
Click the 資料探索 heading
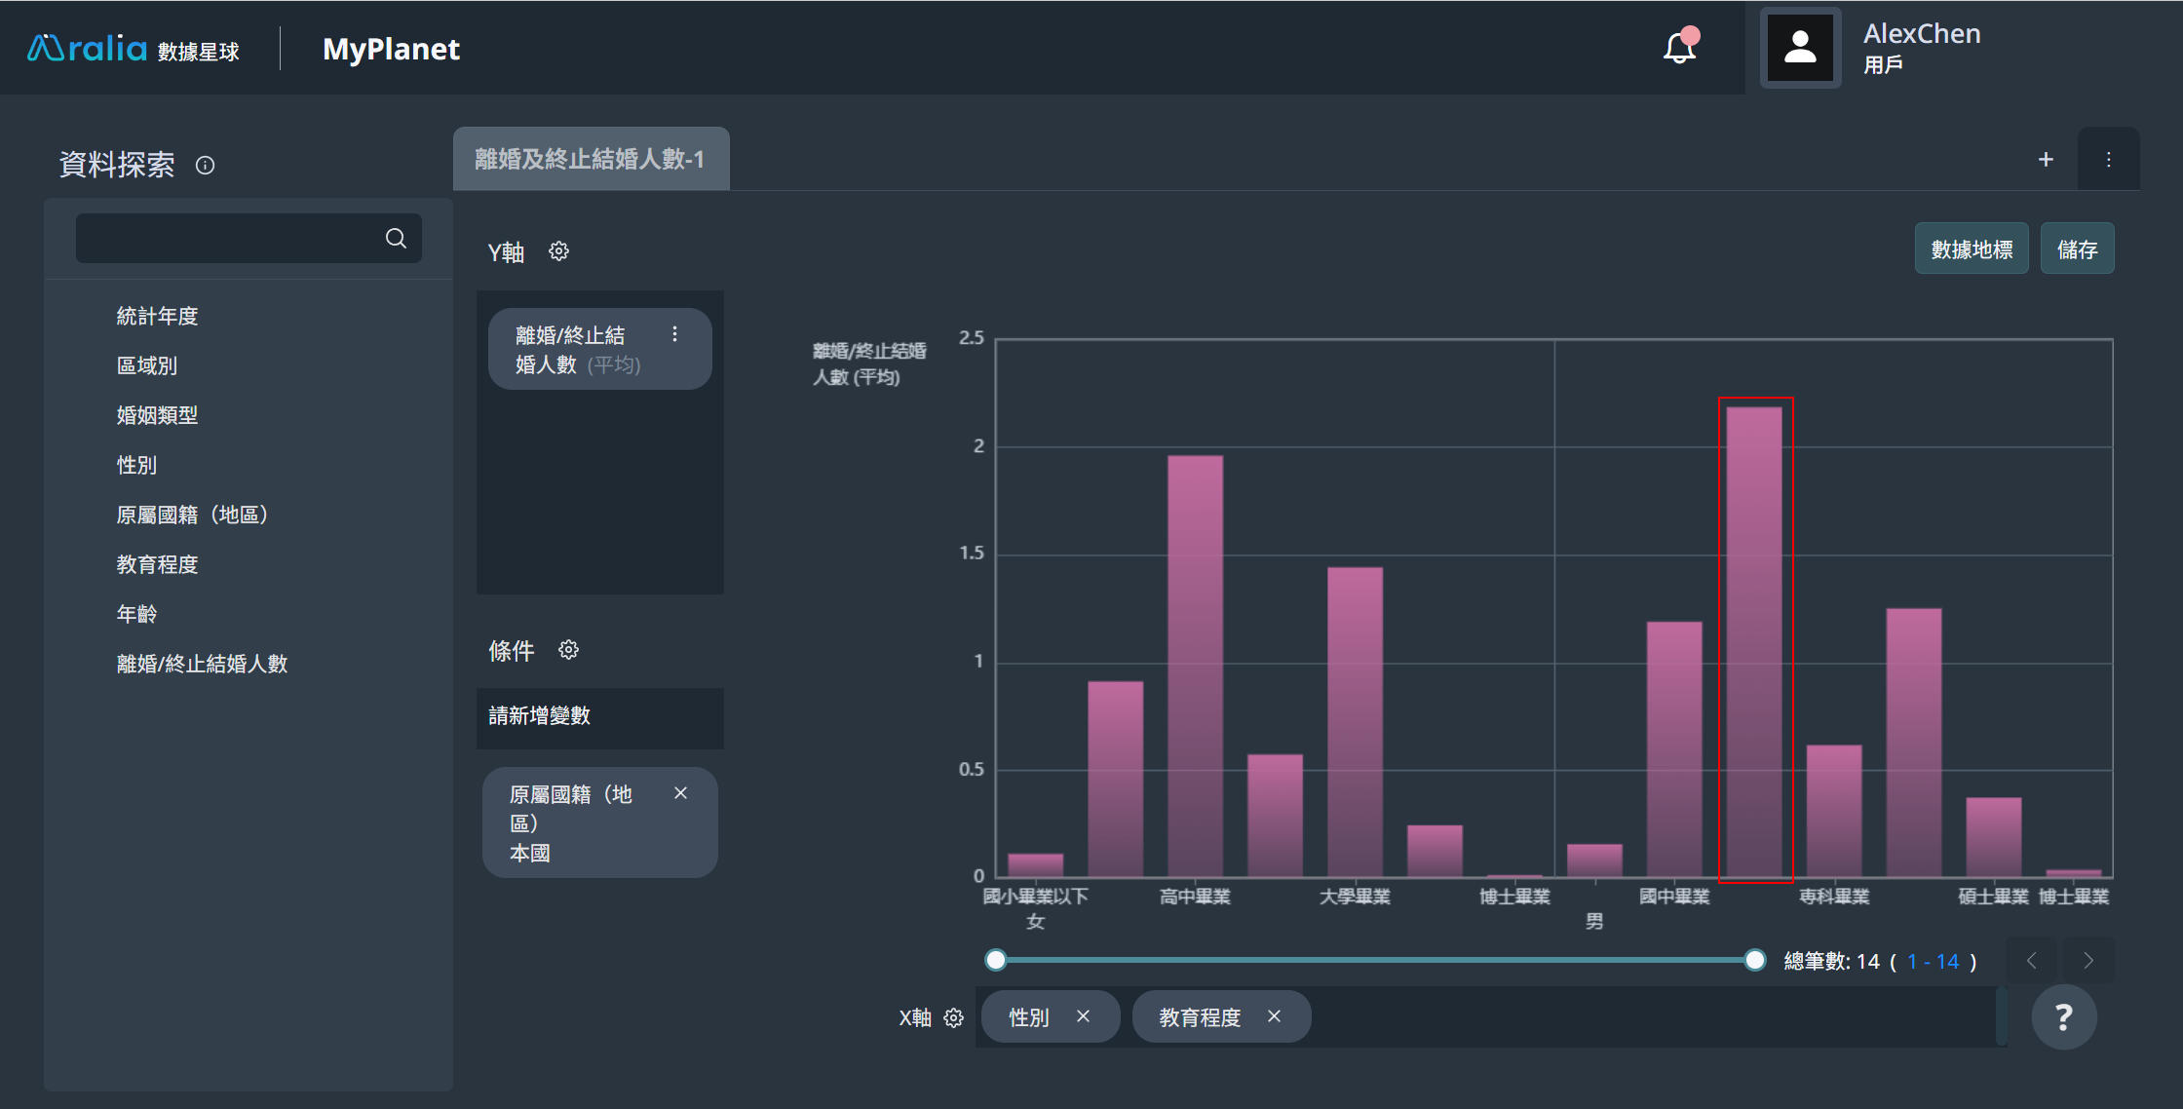[x=117, y=165]
